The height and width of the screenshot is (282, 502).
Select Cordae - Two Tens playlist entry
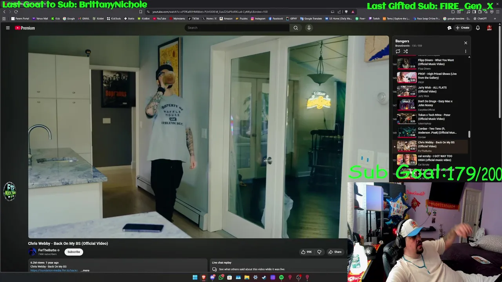[x=431, y=132]
